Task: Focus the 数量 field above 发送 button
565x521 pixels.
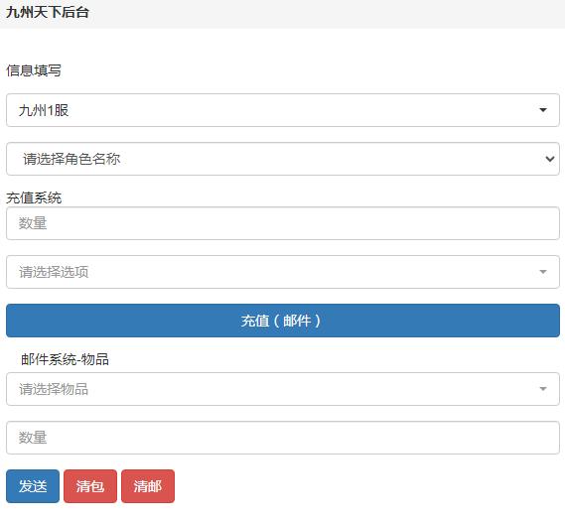Action: 283,438
